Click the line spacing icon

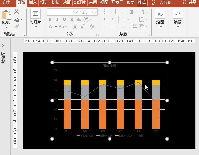(x=131, y=12)
